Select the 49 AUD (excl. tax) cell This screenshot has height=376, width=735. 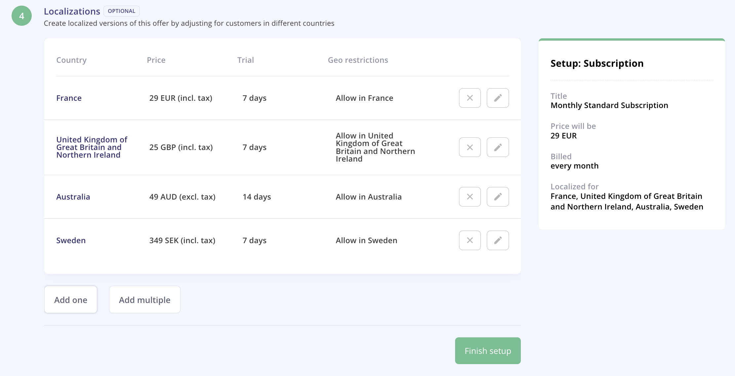click(x=182, y=197)
